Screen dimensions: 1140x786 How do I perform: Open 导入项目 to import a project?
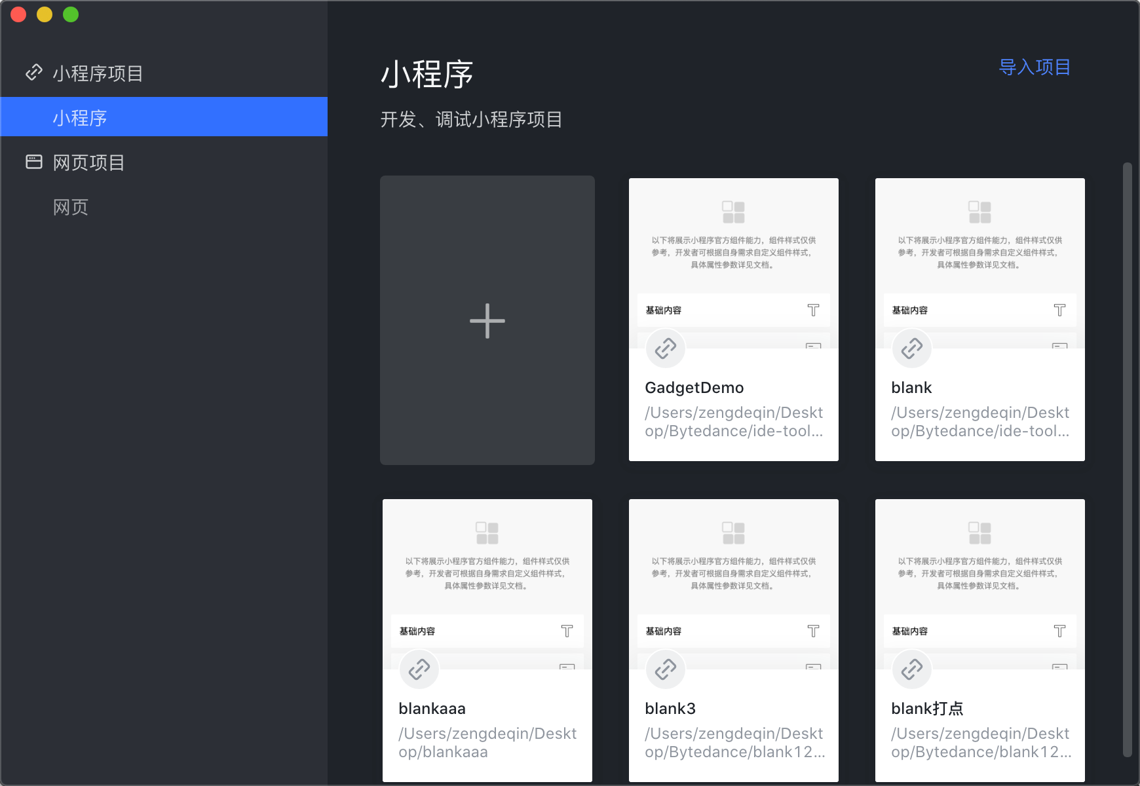[x=1034, y=66]
